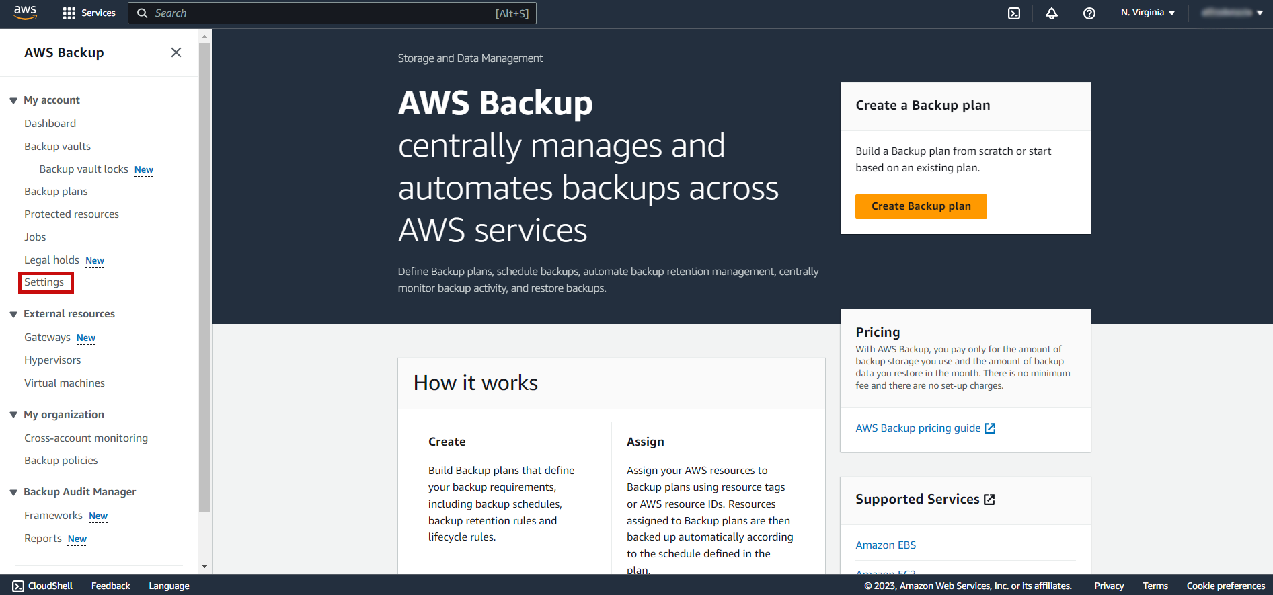The width and height of the screenshot is (1273, 595).
Task: Focus the top Search field
Action: click(332, 13)
